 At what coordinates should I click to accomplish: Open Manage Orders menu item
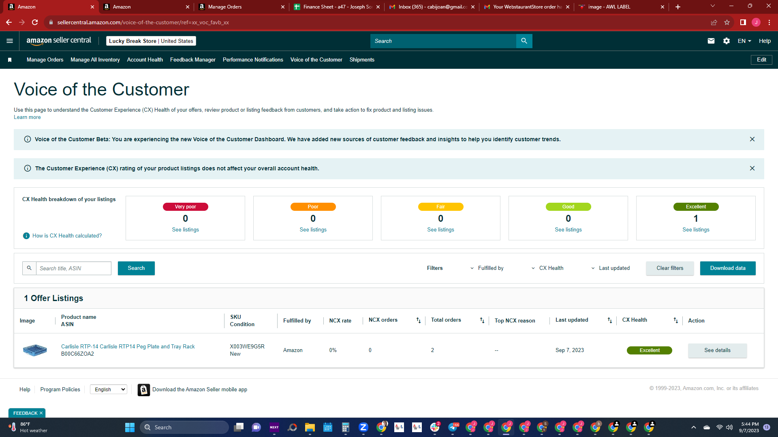point(45,60)
